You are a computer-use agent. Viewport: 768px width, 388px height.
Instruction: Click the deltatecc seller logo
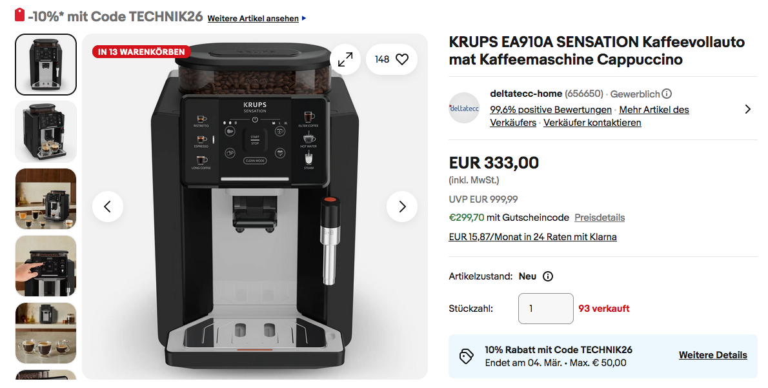[x=464, y=108]
